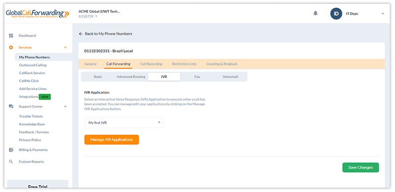
Task: Open My Phone Numbers in sidebar
Action: pos(34,57)
